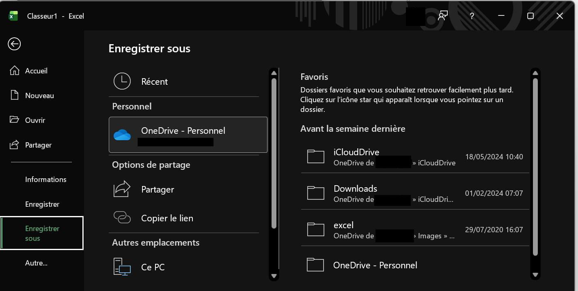Image resolution: width=578 pixels, height=291 pixels.
Task: Click the Récent clock icon
Action: (122, 81)
